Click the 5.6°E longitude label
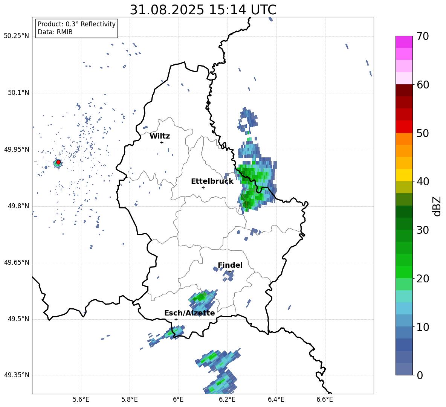446x407 pixels. click(81, 399)
